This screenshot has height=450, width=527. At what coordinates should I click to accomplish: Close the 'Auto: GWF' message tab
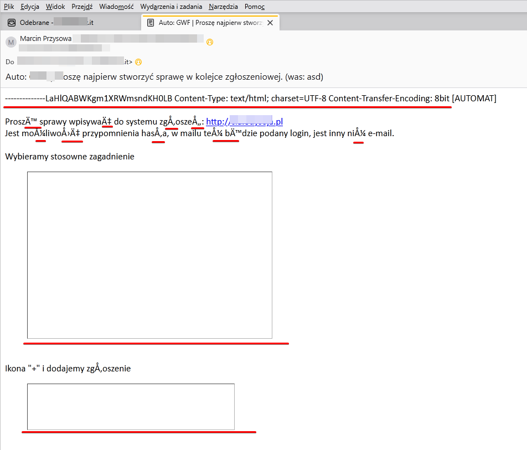[x=270, y=23]
